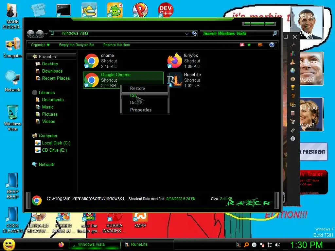
Task: Select the Google Chrome shortcut file
Action: point(123,80)
